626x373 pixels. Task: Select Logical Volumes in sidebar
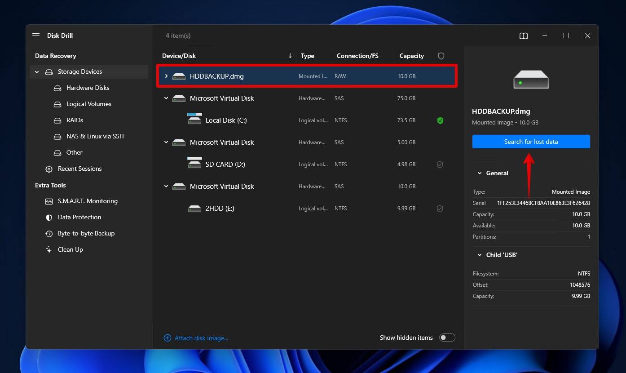[x=89, y=104]
